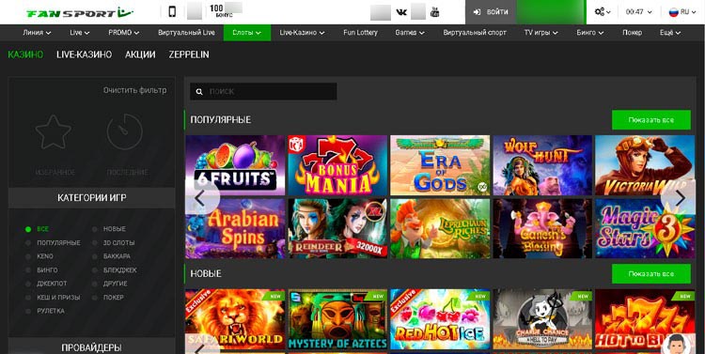Clear filter via Очистить фильтр
This screenshot has height=354, width=705.
pyautogui.click(x=134, y=90)
